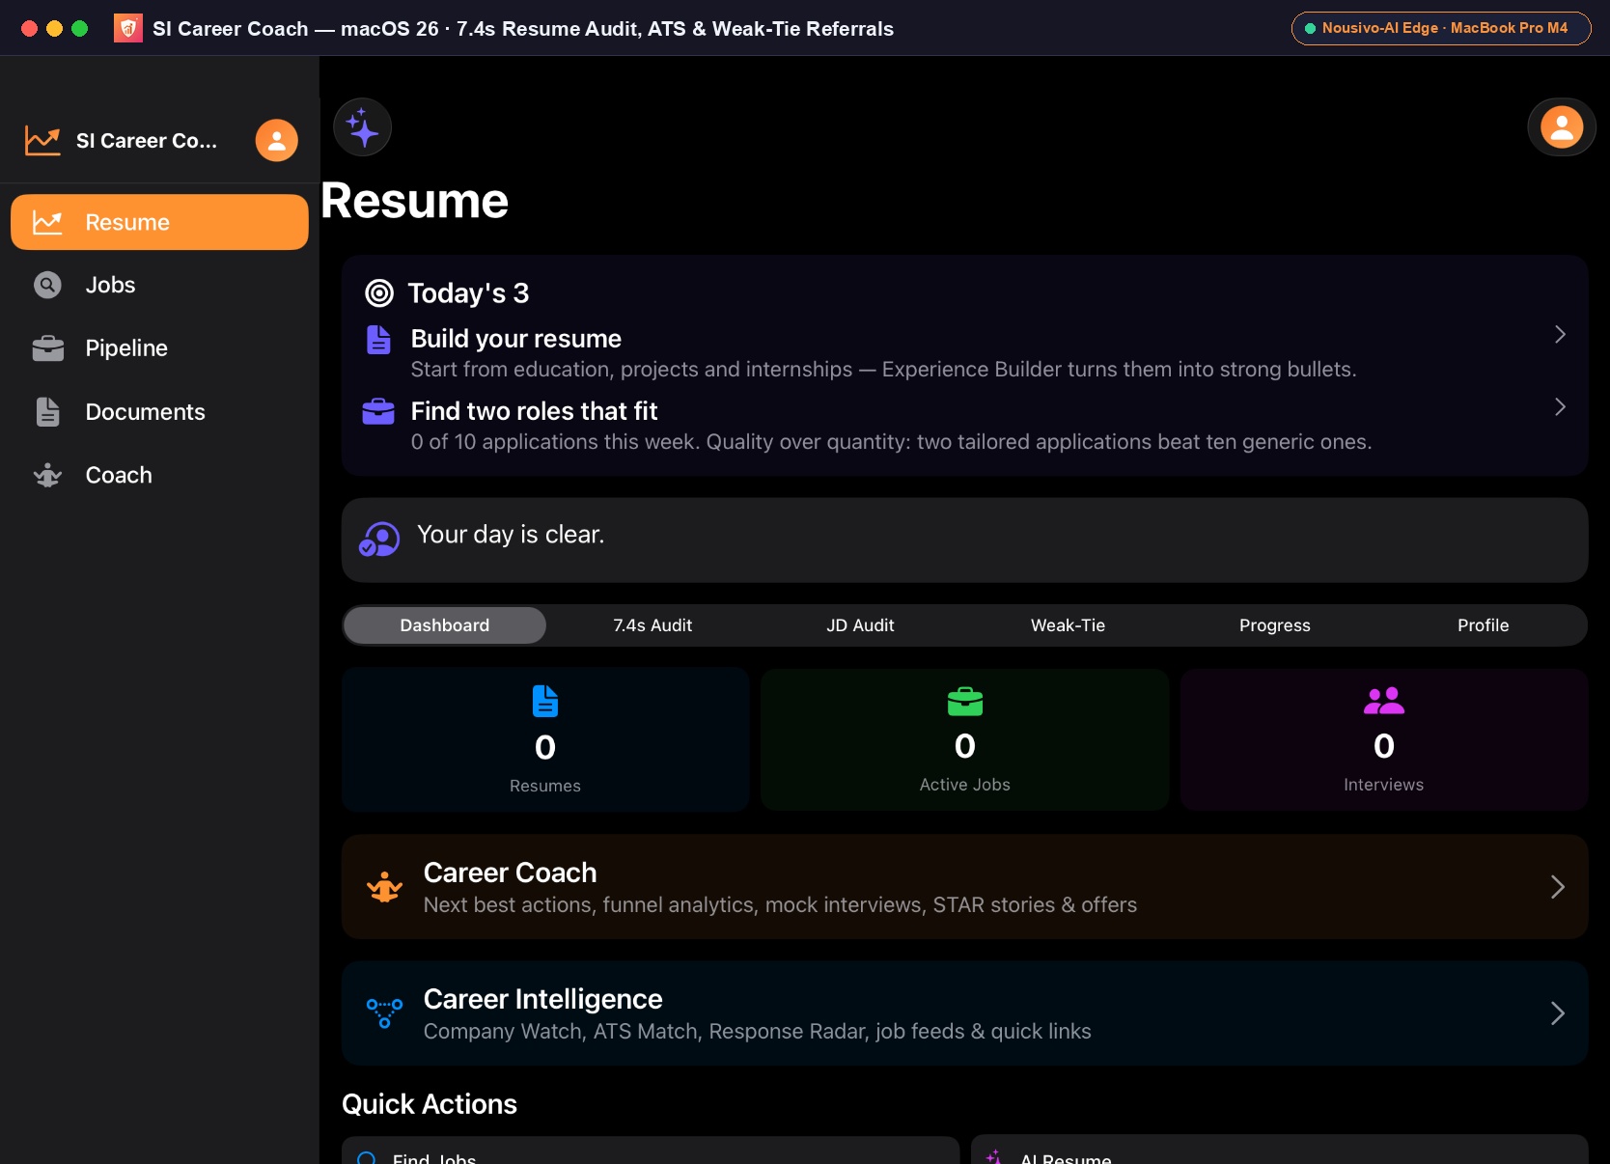Open Documents label in sidebar
1610x1164 pixels.
145,412
